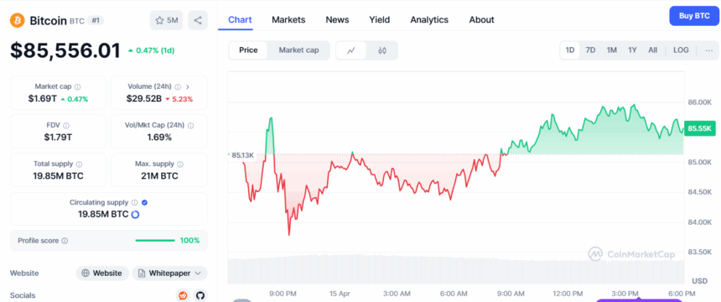This screenshot has width=721, height=302.
Task: Open the Yield tab
Action: [x=379, y=20]
